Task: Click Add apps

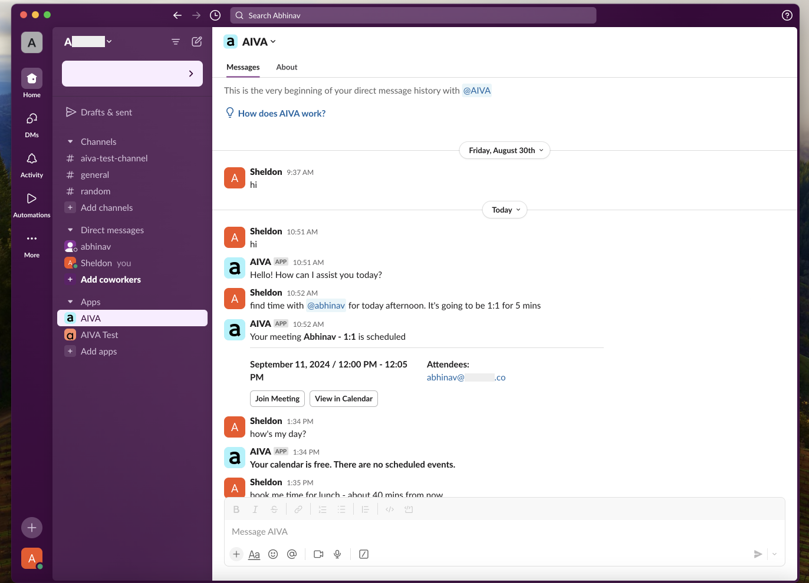Action: pos(132,352)
